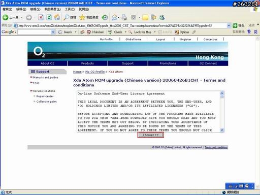Follow the Home breadcrumb link
Viewport: 260px width, 195px height.
click(77, 72)
